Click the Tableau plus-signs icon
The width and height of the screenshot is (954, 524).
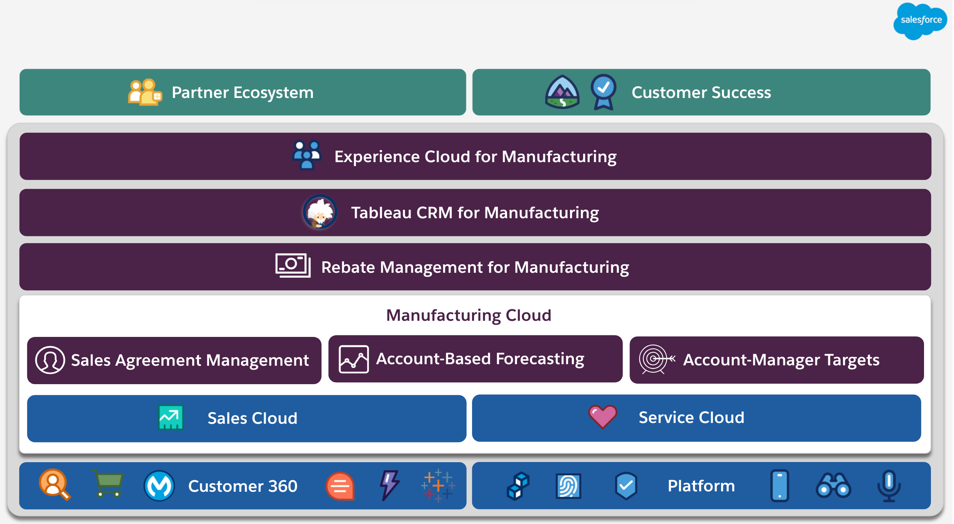(x=438, y=486)
